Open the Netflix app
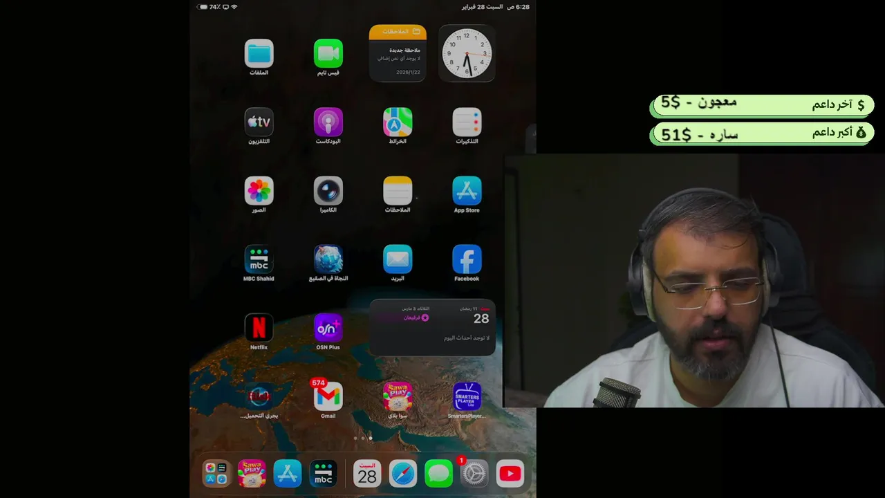 [259, 327]
